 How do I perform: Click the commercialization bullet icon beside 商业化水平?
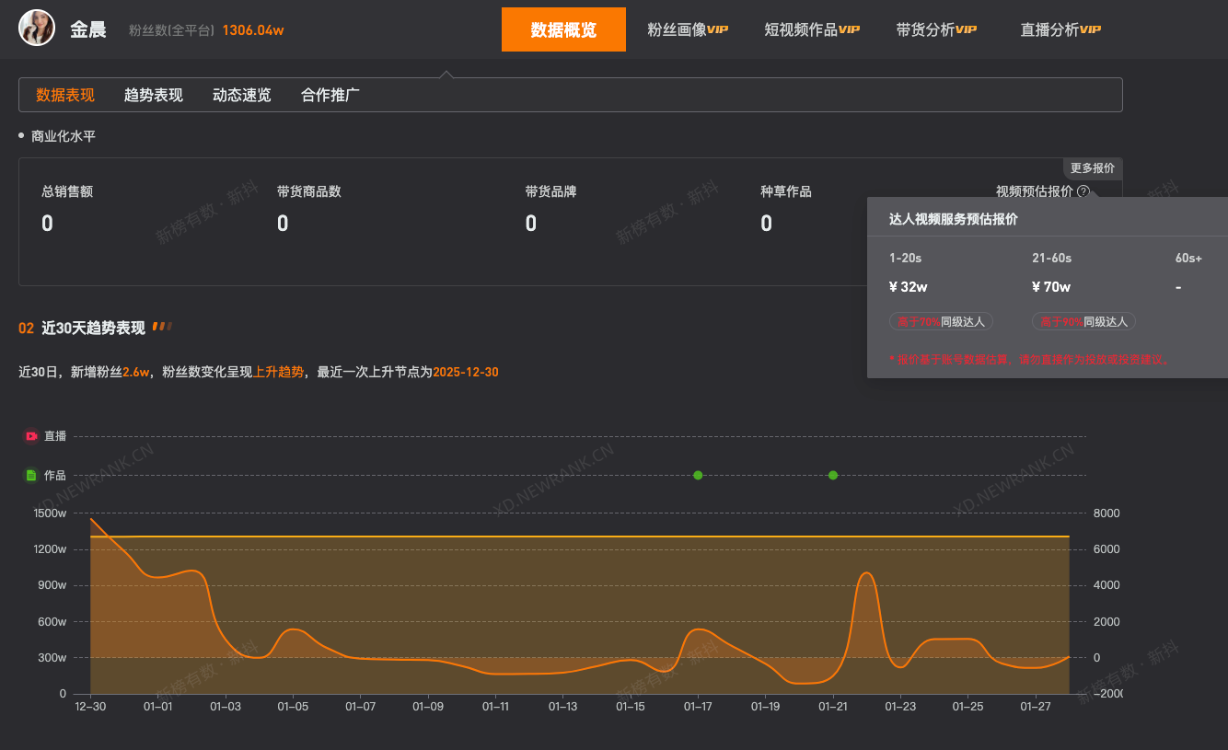(19, 134)
